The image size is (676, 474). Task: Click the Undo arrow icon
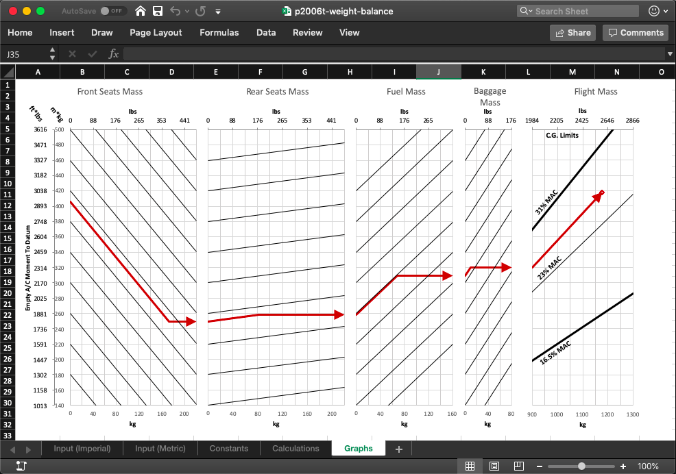click(x=175, y=11)
